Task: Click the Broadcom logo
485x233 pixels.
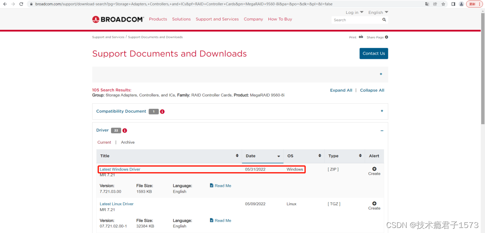Action: tap(118, 19)
